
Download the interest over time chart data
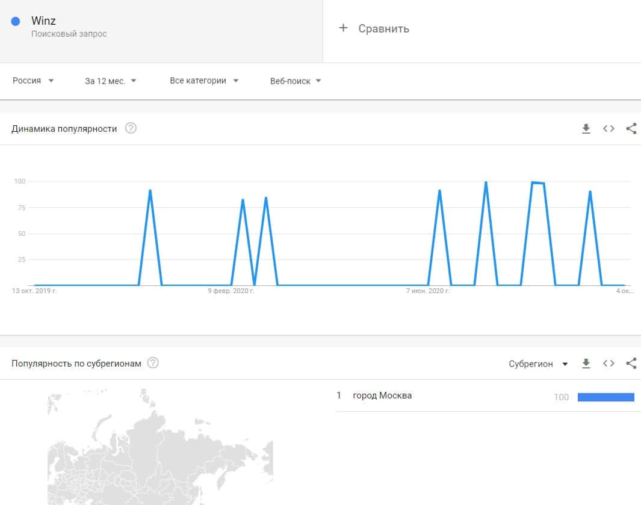[x=586, y=129]
